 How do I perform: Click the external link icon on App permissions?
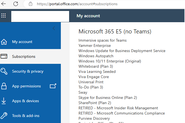tap(53, 86)
